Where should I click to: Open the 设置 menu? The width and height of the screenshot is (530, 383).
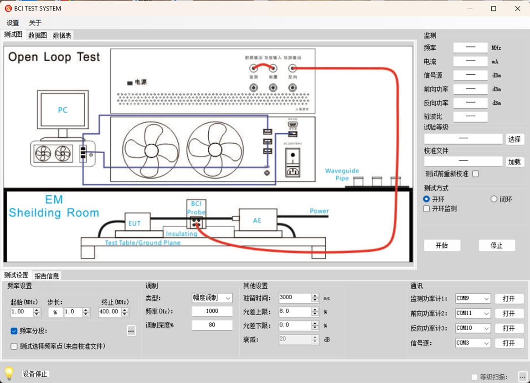pos(13,22)
